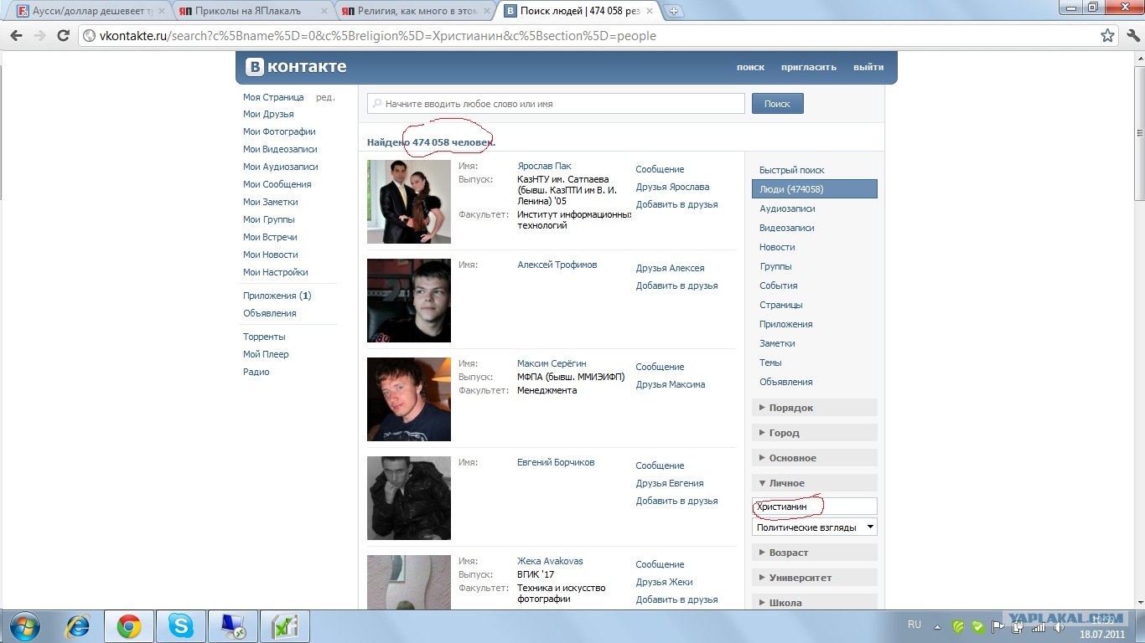
Task: Close the Аусси/доллар дешевеет tab
Action: pos(163,11)
